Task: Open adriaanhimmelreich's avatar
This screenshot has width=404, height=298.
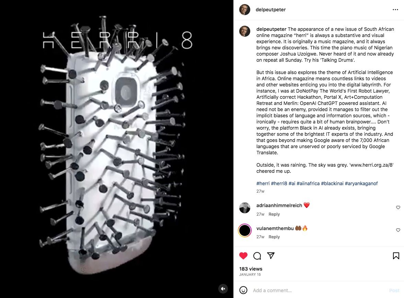Action: click(x=245, y=208)
